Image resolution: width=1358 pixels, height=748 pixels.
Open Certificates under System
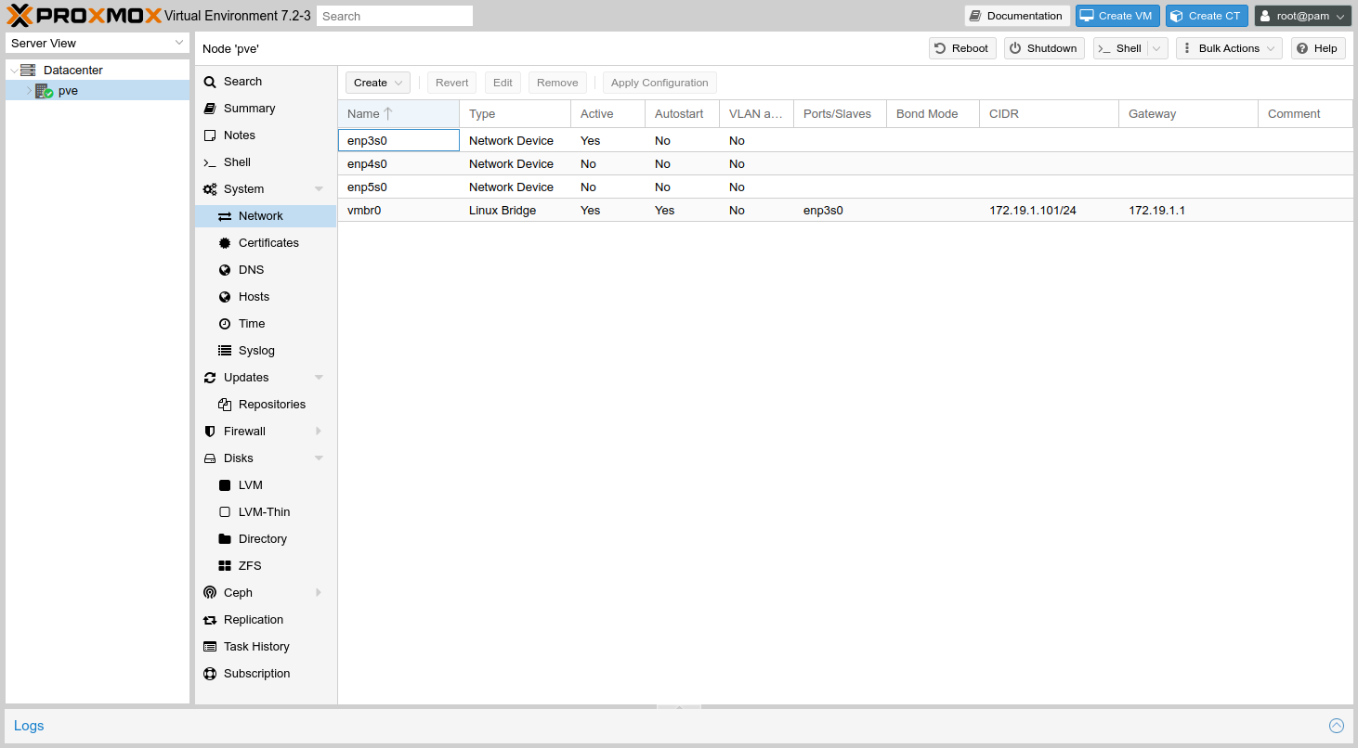click(268, 243)
